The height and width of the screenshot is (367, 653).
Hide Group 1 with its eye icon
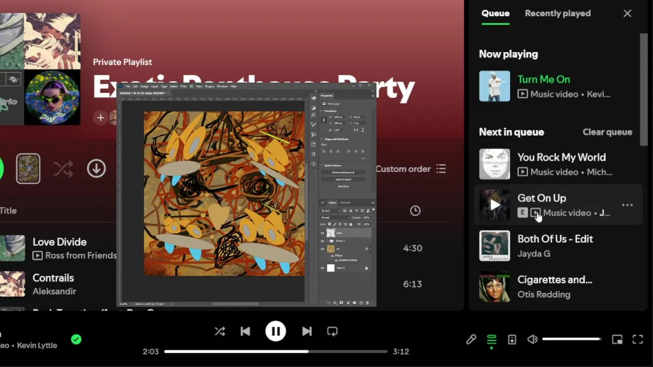322,241
